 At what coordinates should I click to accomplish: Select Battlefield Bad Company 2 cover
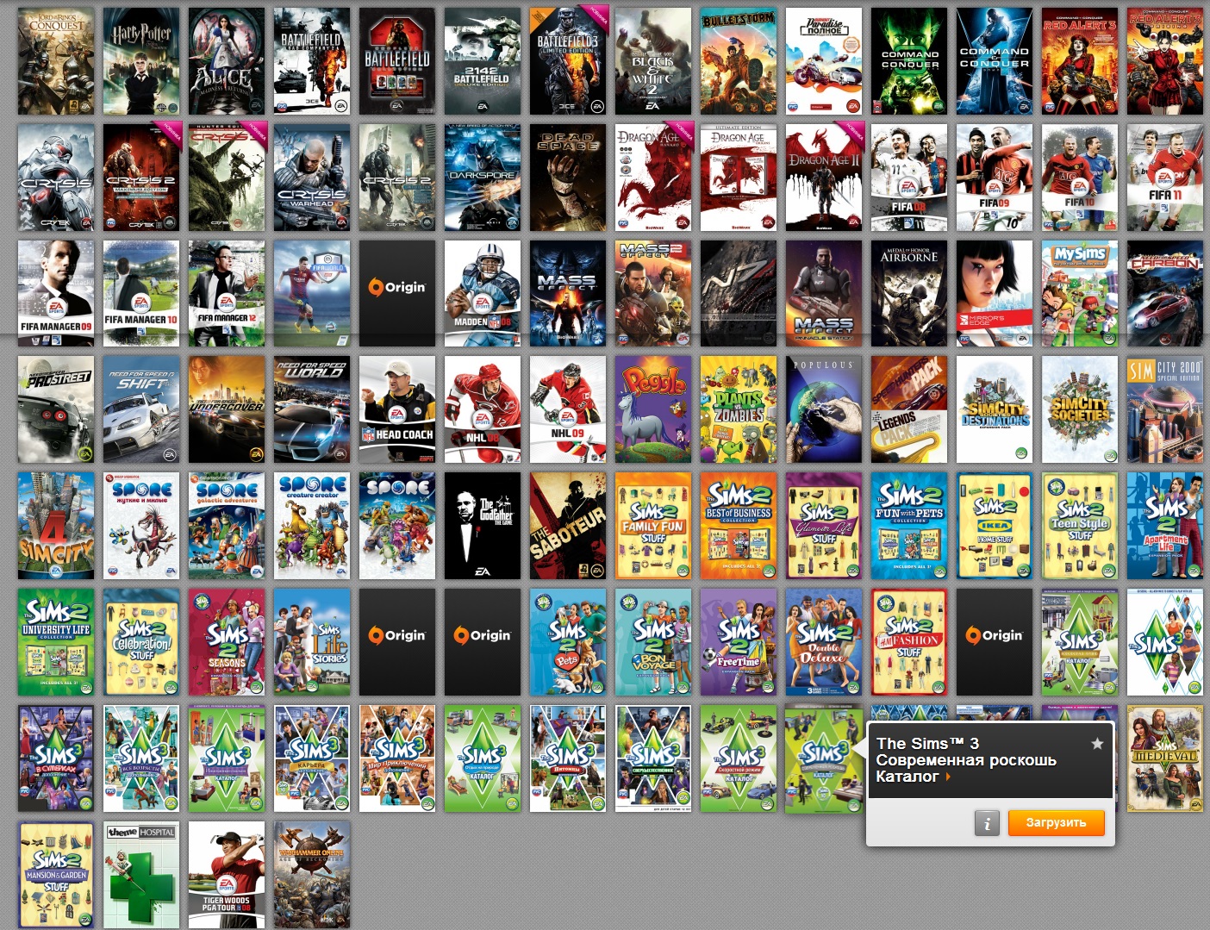coord(312,61)
